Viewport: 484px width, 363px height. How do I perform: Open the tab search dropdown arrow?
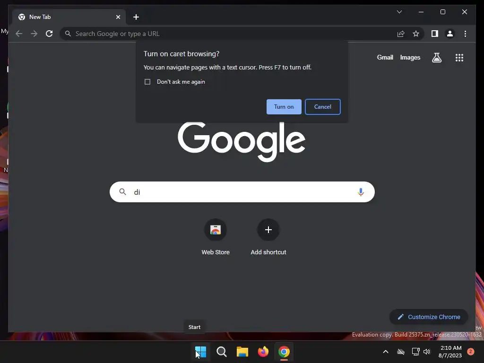pyautogui.click(x=399, y=12)
